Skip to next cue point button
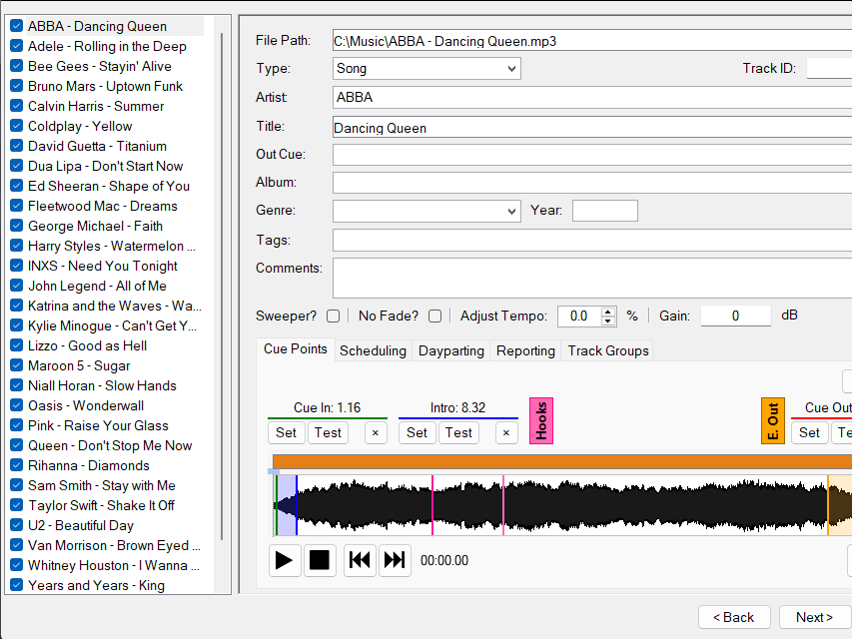Screen dimensions: 852x639 coord(395,560)
